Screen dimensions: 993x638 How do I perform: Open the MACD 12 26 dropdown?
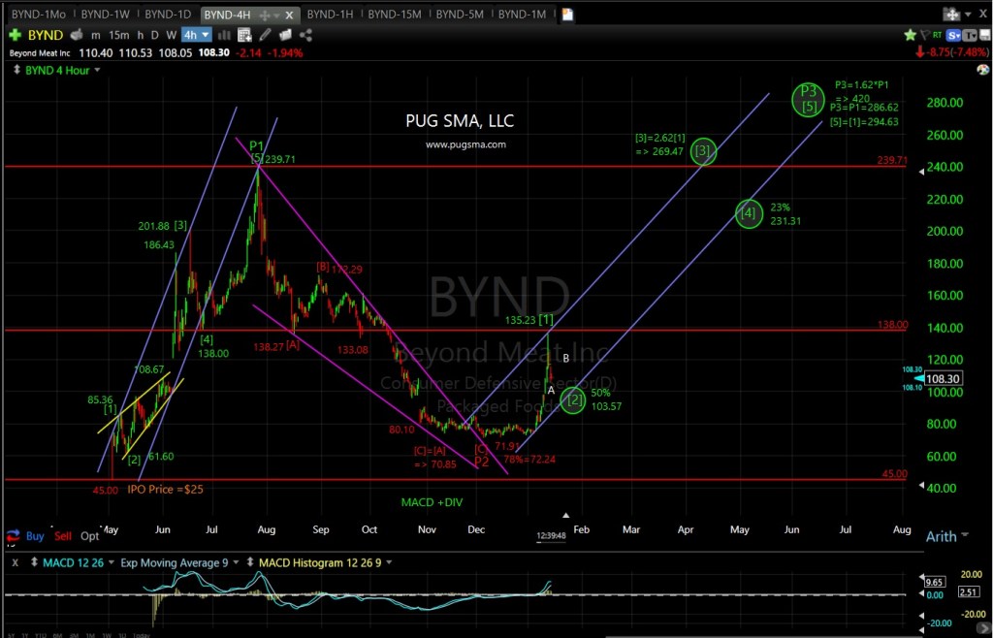[x=112, y=562]
